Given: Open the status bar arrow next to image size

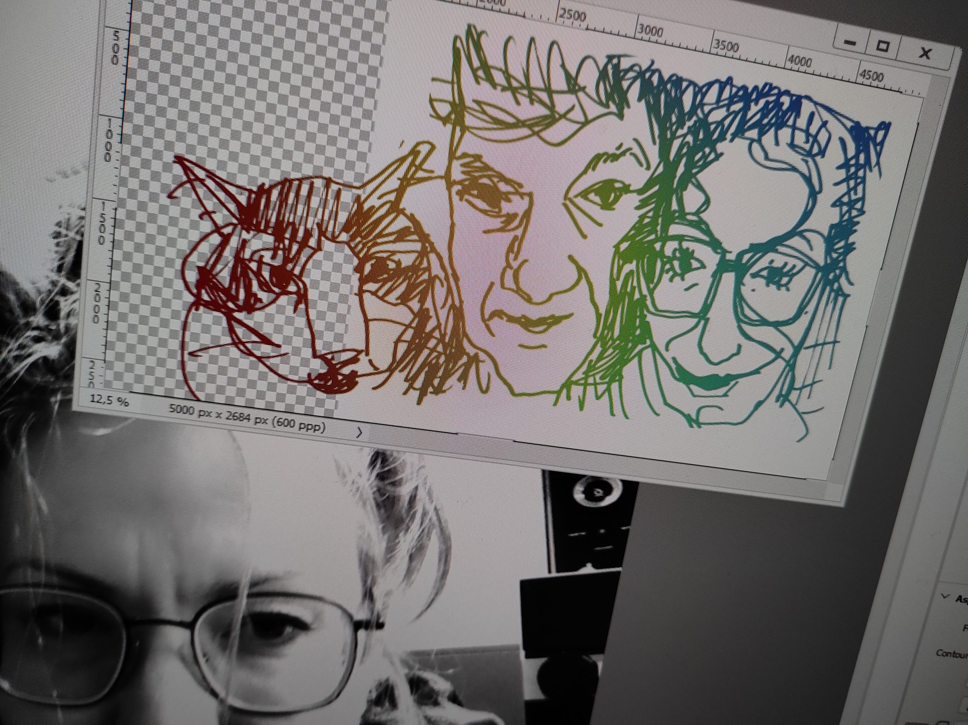Looking at the screenshot, I should (359, 433).
